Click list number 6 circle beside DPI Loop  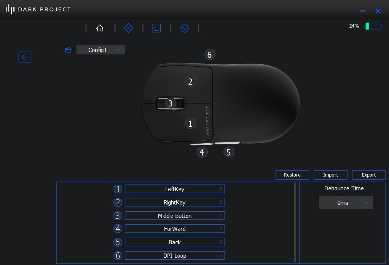tap(118, 255)
